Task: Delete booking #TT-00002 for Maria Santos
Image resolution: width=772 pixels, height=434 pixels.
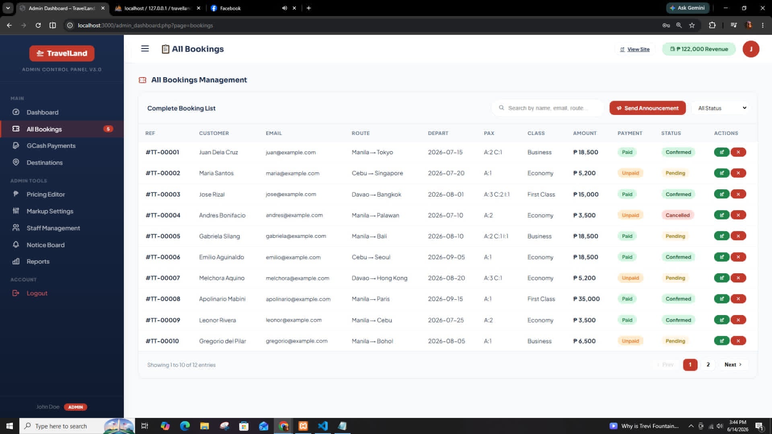Action: tap(738, 173)
